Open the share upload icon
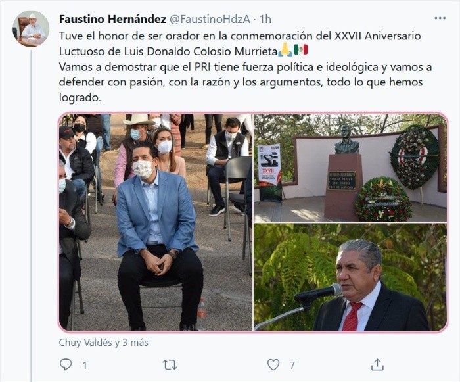Viewport: 460px width, 382px height. pyautogui.click(x=377, y=364)
